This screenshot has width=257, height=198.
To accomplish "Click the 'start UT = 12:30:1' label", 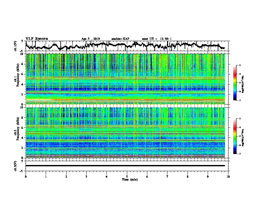I will [x=157, y=39].
